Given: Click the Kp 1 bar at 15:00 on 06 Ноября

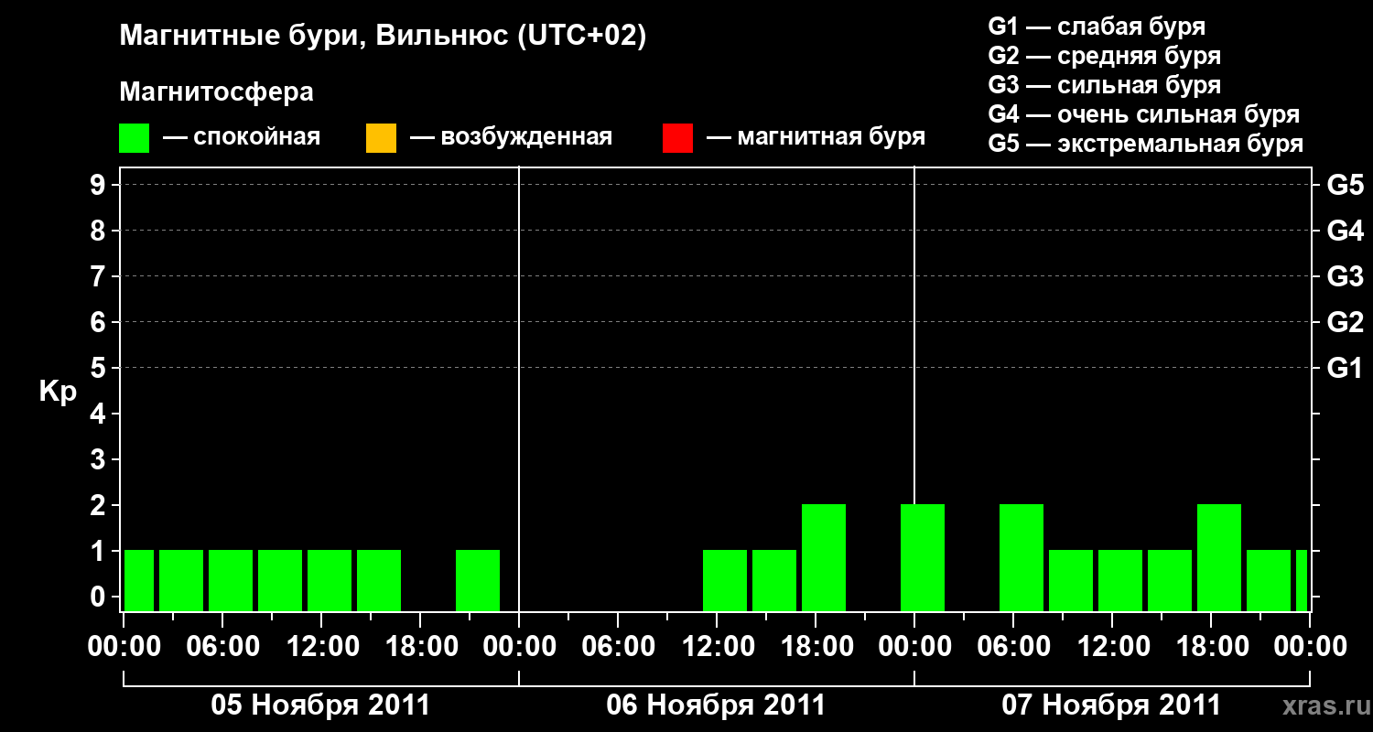Looking at the screenshot, I should (x=774, y=580).
